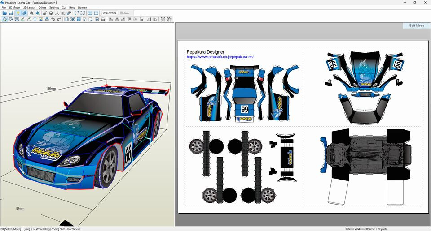
Task: Open the tamasoft.co.jp pepakura link
Action: 220,57
